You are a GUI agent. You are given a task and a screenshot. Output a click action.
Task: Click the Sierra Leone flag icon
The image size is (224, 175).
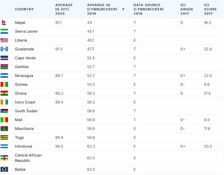coord(4,31)
